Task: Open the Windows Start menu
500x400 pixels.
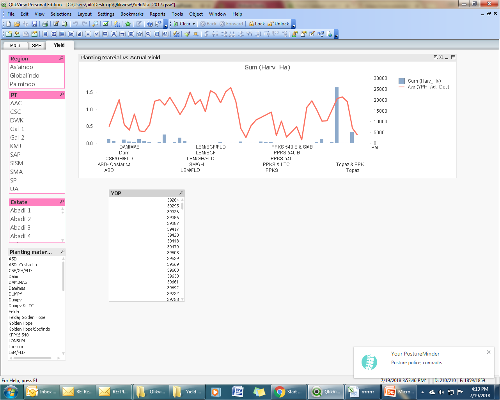Action: [x=11, y=392]
